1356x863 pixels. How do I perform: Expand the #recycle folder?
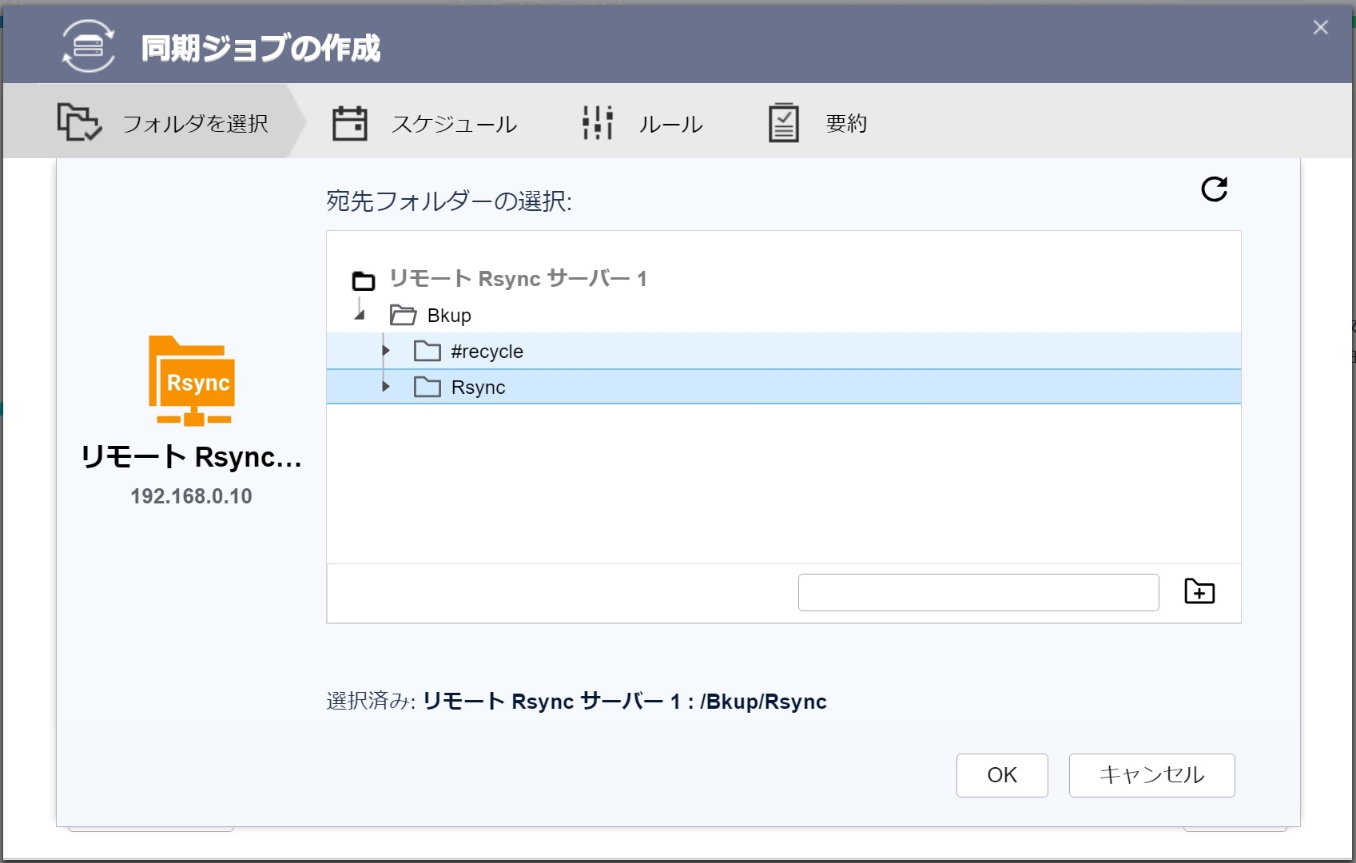tap(386, 351)
